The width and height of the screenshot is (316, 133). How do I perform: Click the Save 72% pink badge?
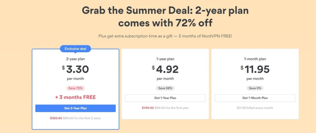(75, 88)
